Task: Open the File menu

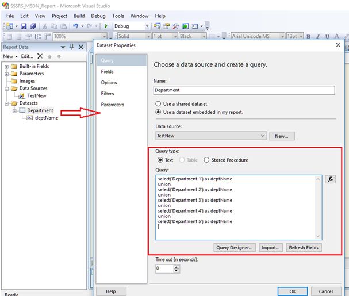Action: click(x=10, y=16)
